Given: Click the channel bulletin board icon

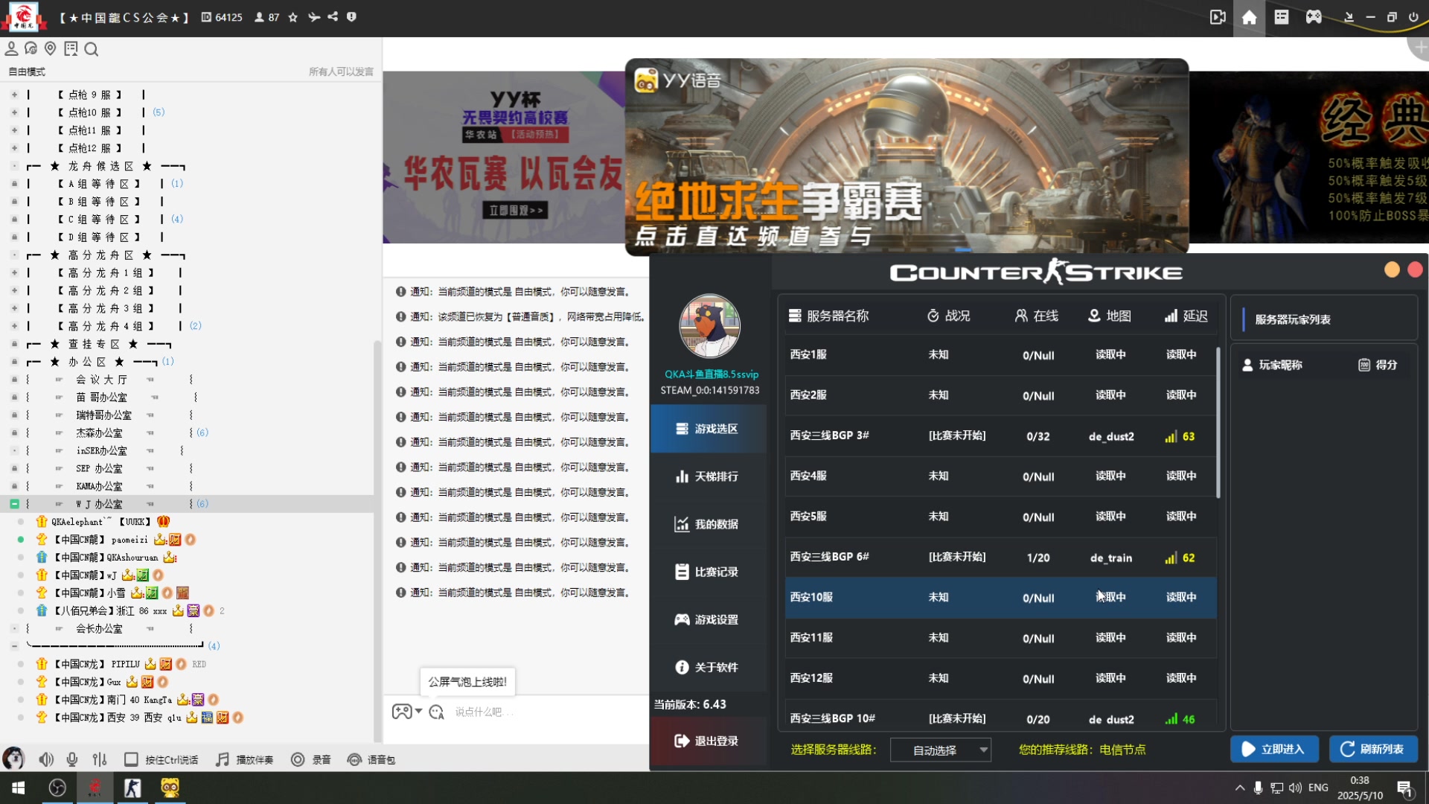Looking at the screenshot, I should 71,49.
